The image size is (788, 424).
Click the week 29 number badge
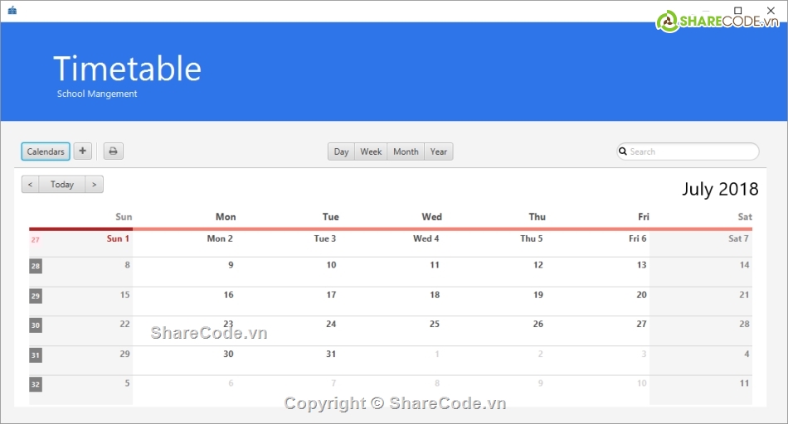pyautogui.click(x=36, y=296)
